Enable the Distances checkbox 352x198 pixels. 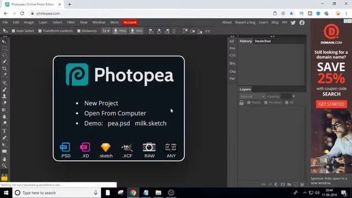click(x=79, y=31)
